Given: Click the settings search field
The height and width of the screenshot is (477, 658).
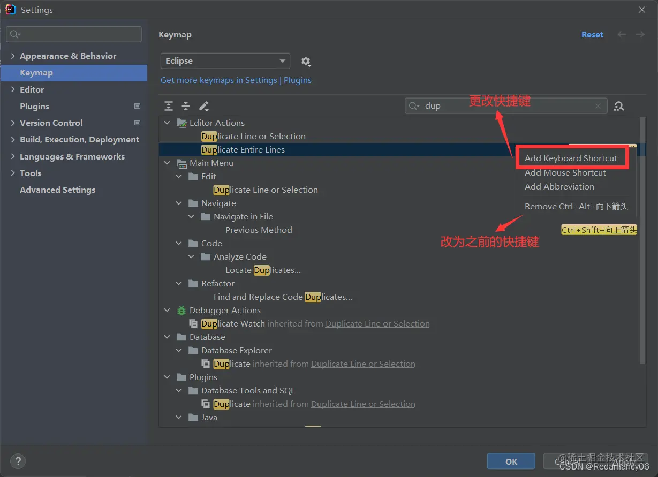Looking at the screenshot, I should (x=74, y=34).
